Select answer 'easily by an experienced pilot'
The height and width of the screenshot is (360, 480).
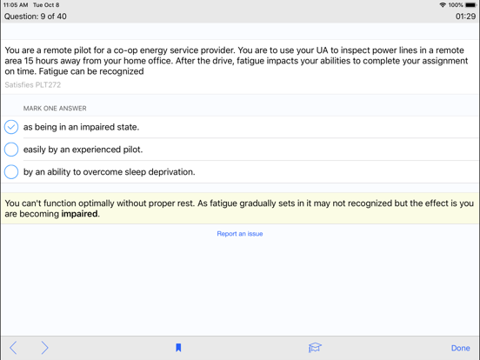coord(240,150)
